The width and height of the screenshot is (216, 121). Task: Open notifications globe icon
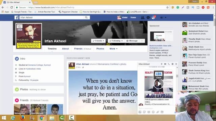[153, 17]
